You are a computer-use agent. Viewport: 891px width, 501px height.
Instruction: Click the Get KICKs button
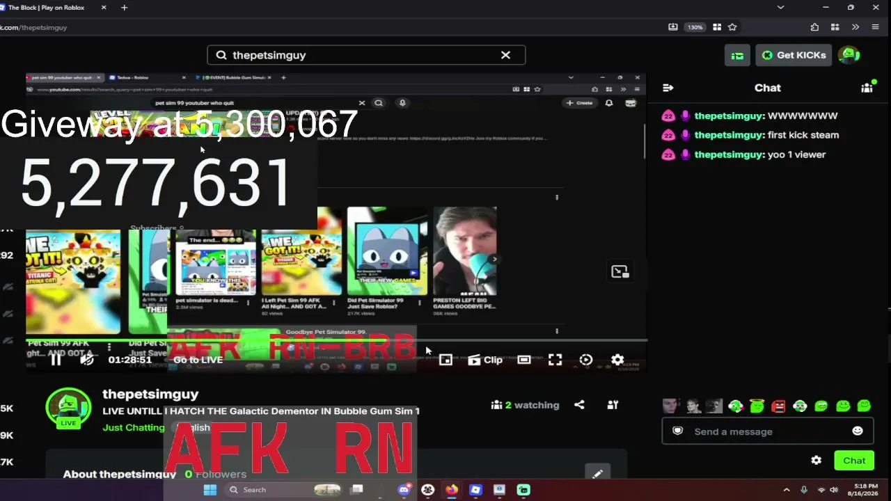tap(794, 55)
